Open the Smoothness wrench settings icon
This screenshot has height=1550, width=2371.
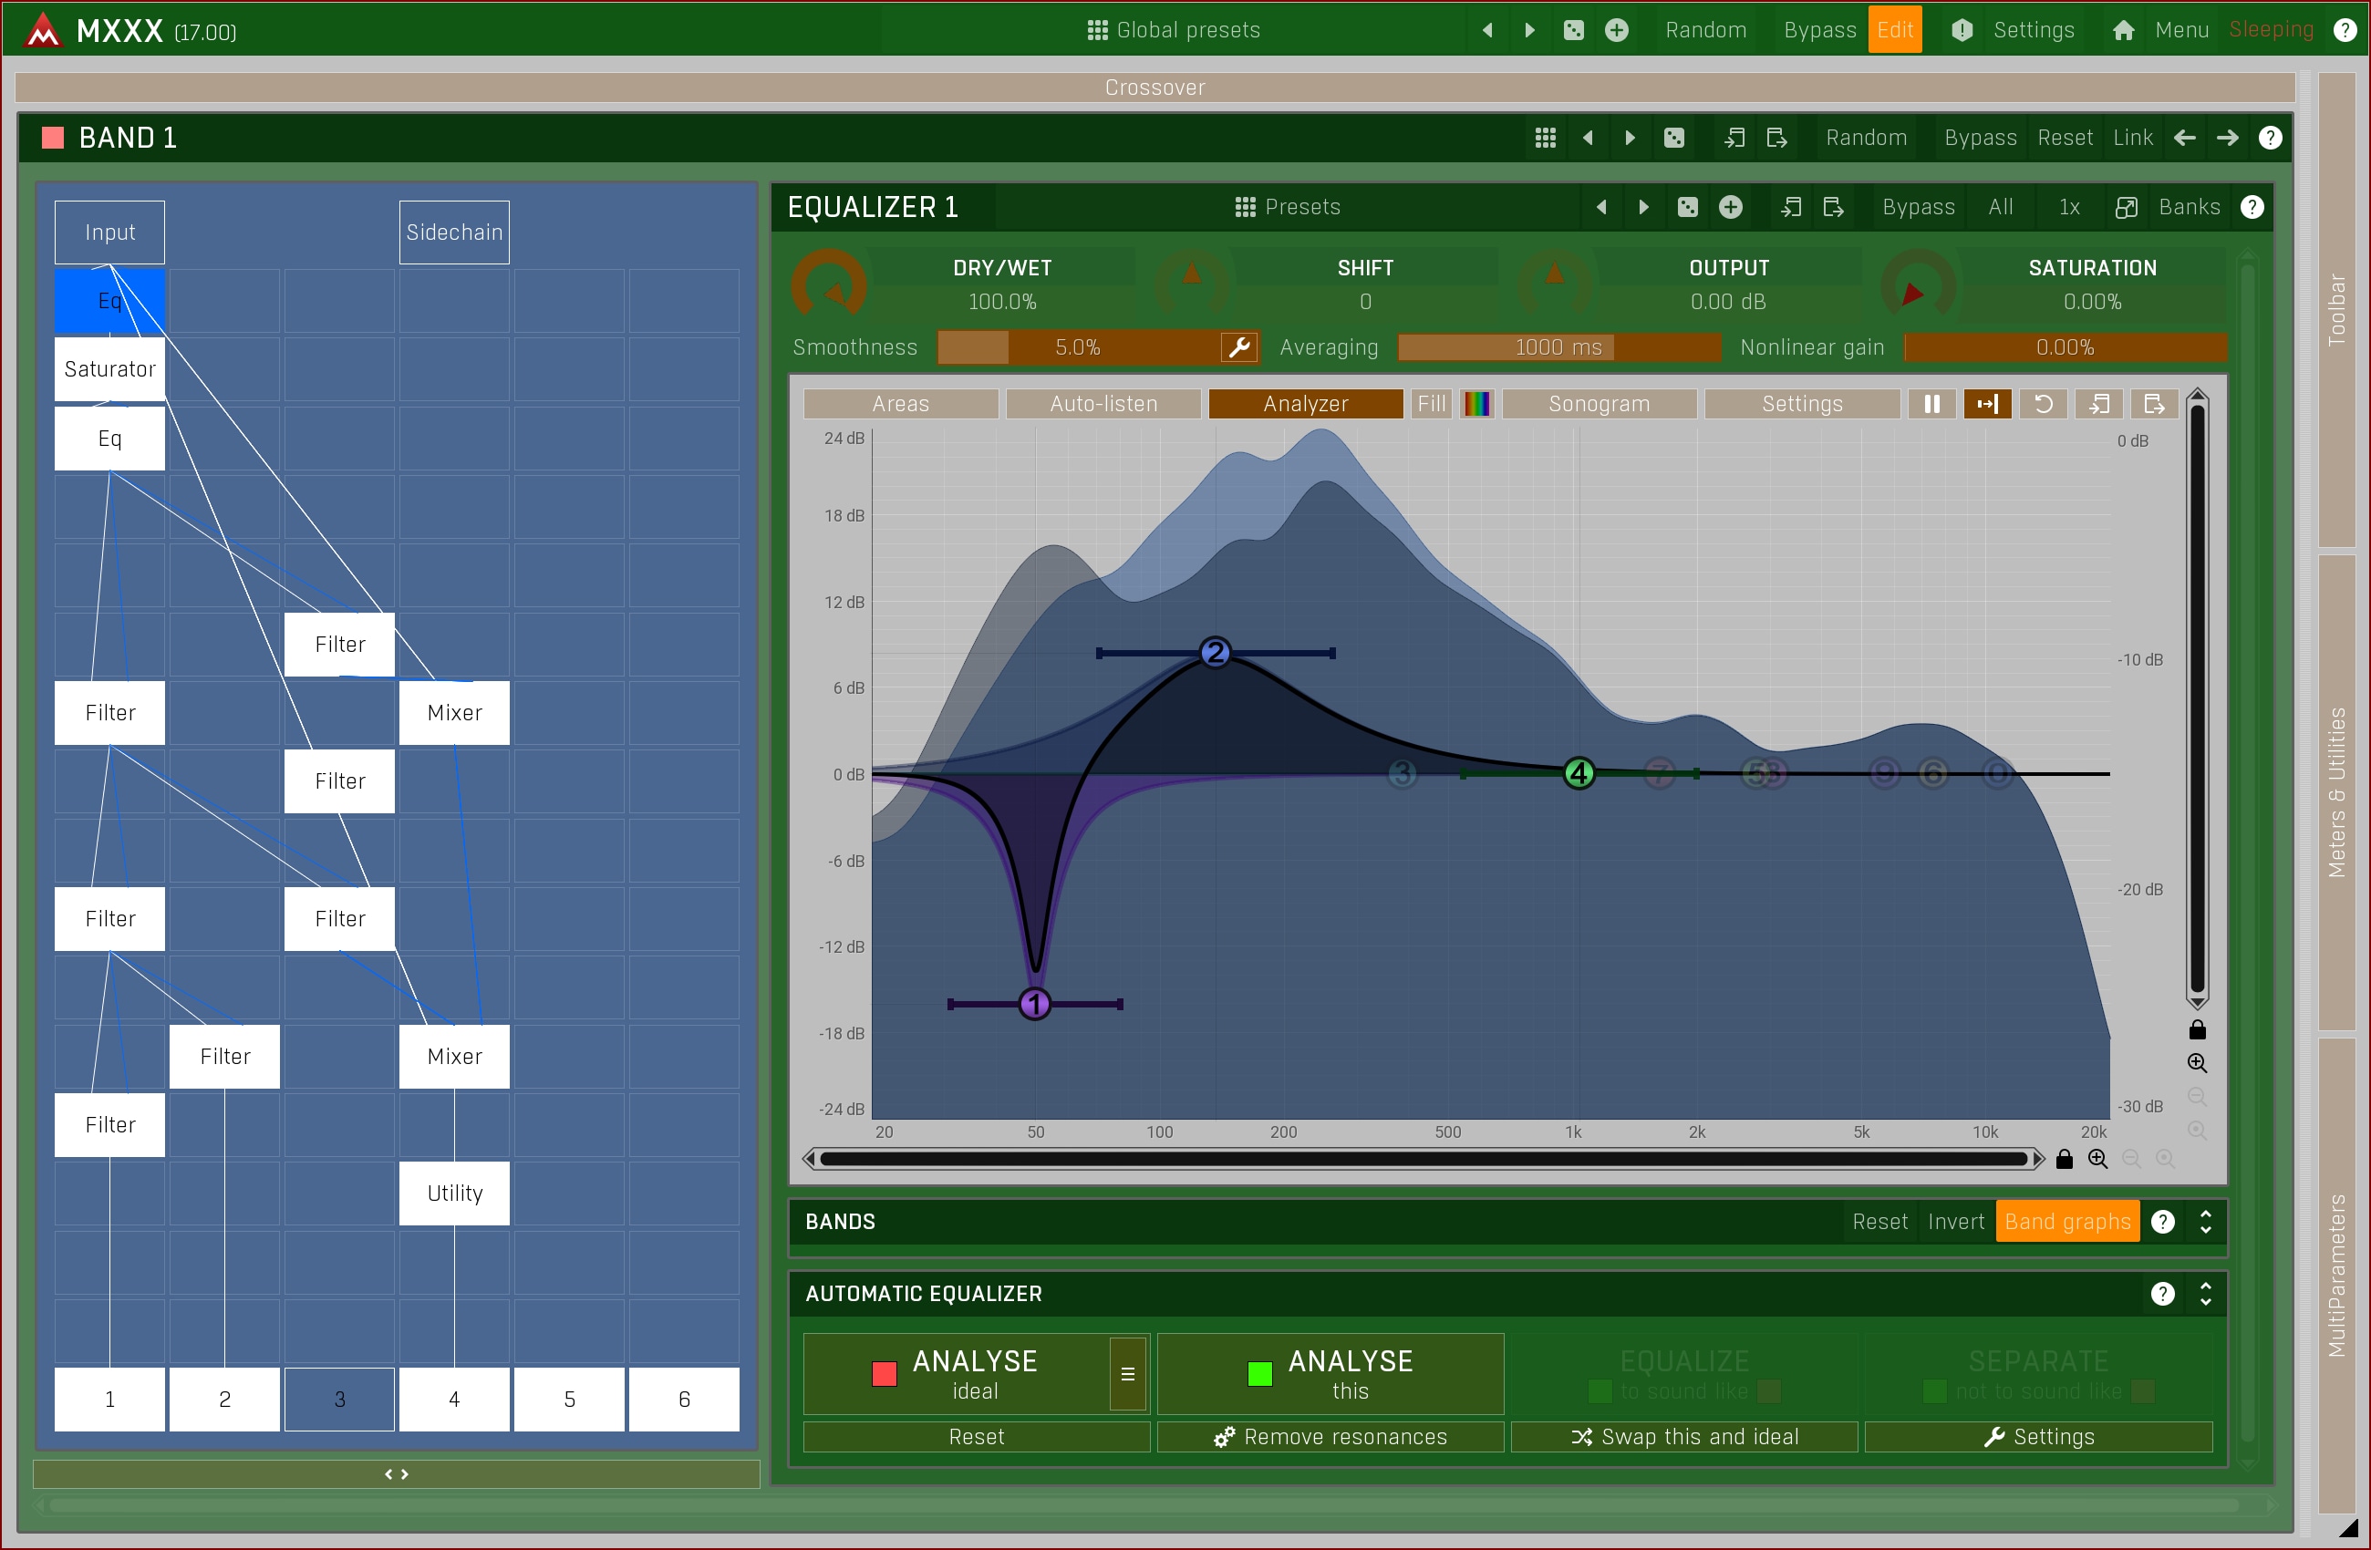tap(1238, 346)
